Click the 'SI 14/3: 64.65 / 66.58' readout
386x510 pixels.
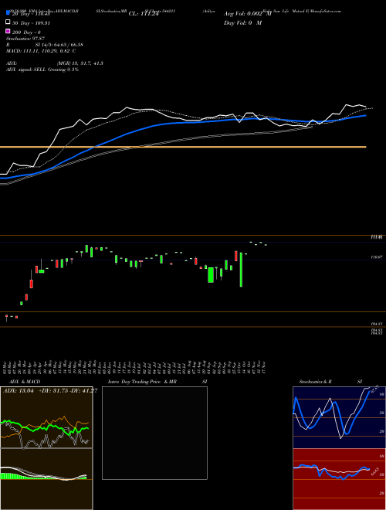click(59, 45)
